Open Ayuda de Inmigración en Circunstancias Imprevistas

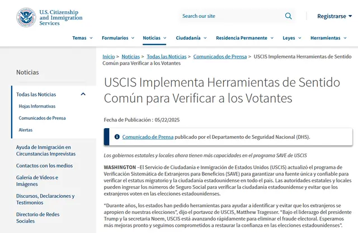tap(46, 151)
